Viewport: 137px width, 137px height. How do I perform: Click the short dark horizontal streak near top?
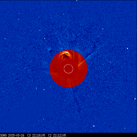tap(69, 12)
